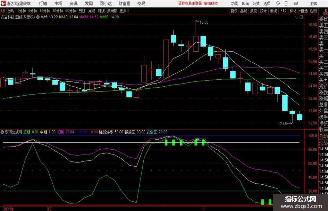328x211 pixels.
Task: Click the 自动 label in right panel
Action: pyautogui.click(x=323, y=136)
